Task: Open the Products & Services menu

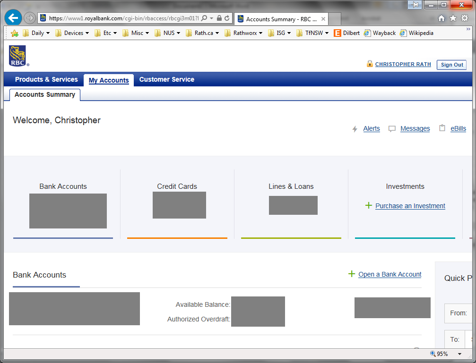Action: tap(46, 79)
